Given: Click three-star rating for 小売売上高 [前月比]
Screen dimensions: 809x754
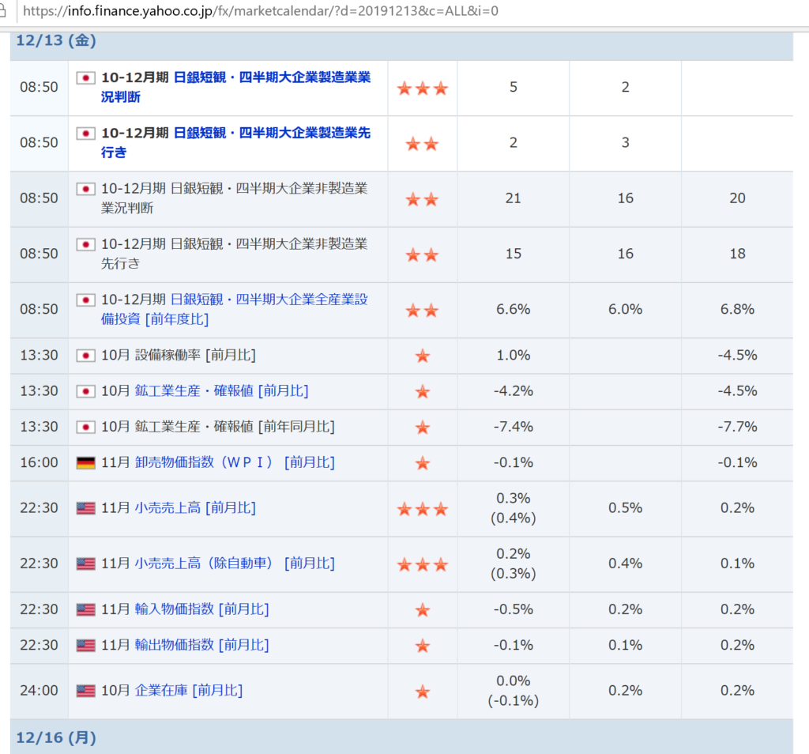Looking at the screenshot, I should [423, 509].
